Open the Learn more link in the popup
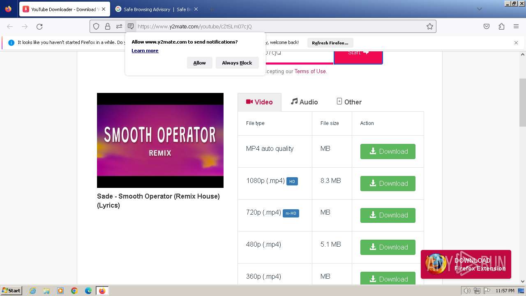This screenshot has height=296, width=526. pyautogui.click(x=145, y=51)
